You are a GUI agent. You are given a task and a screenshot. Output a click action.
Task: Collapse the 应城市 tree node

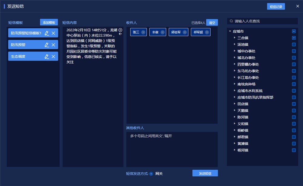(x=230, y=31)
